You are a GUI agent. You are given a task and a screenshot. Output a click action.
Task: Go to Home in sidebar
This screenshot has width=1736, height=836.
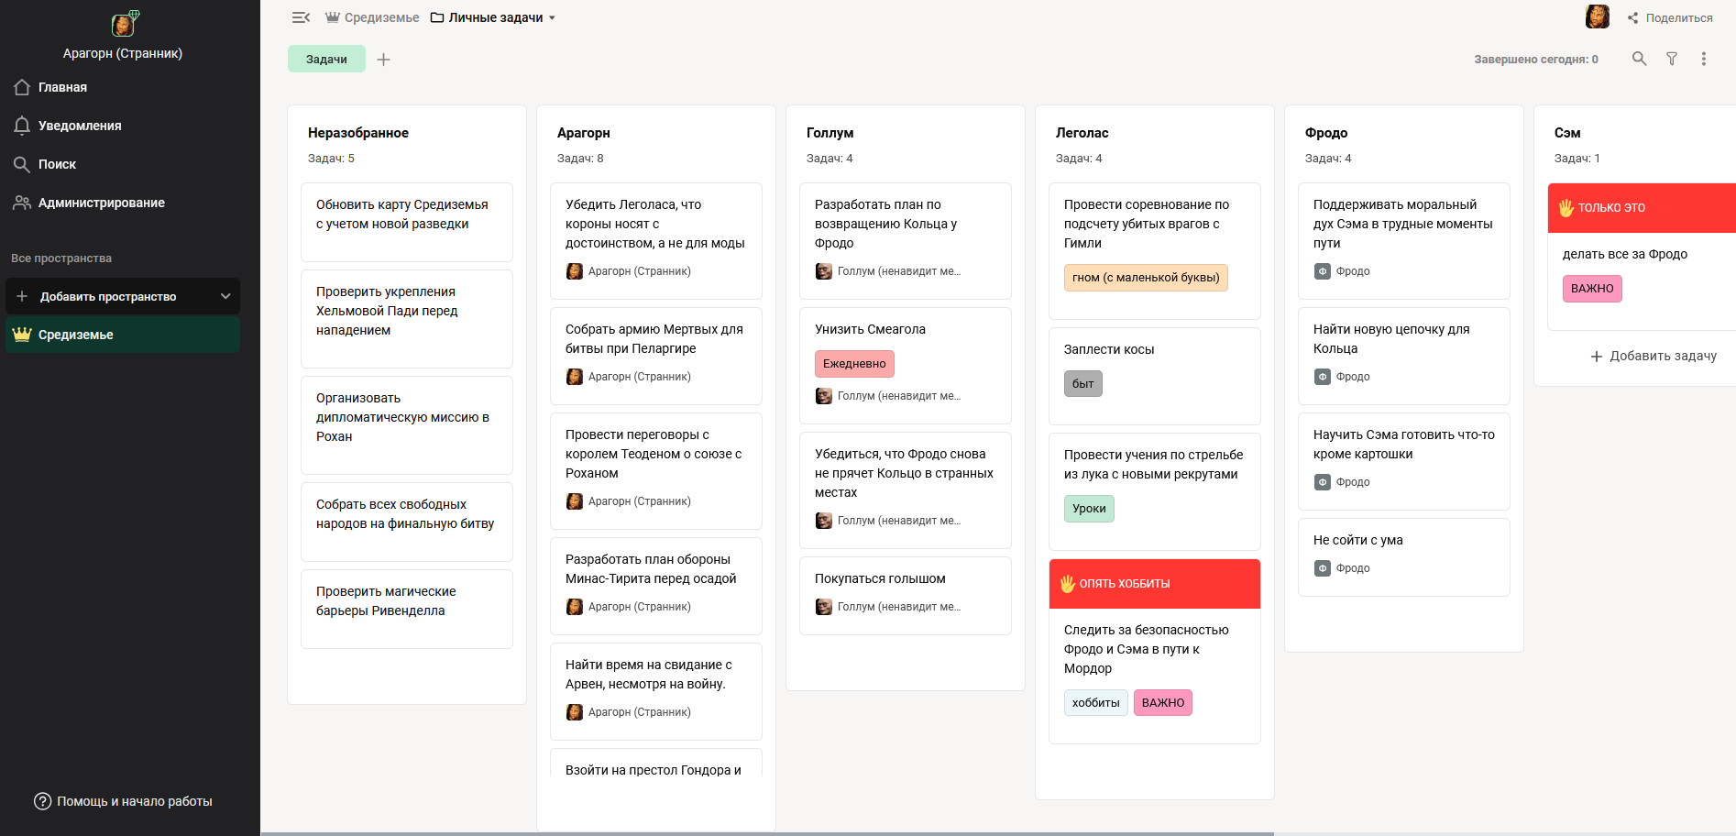pyautogui.click(x=62, y=87)
